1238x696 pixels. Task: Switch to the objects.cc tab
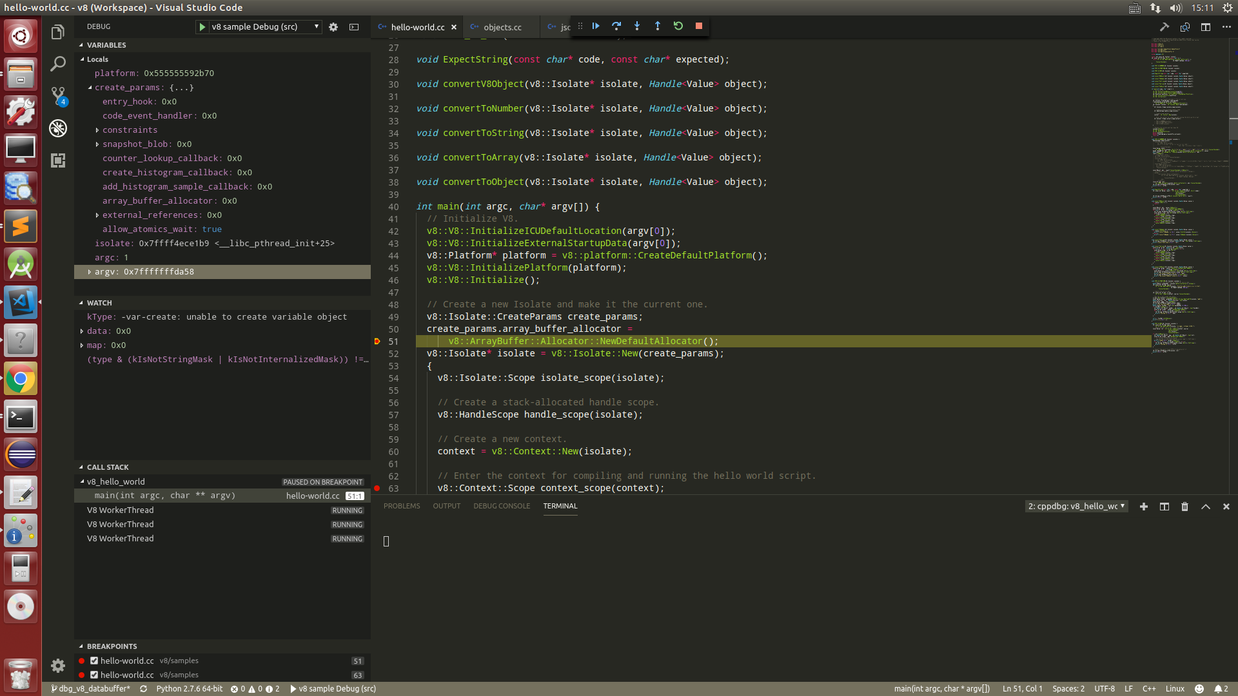[x=502, y=27]
